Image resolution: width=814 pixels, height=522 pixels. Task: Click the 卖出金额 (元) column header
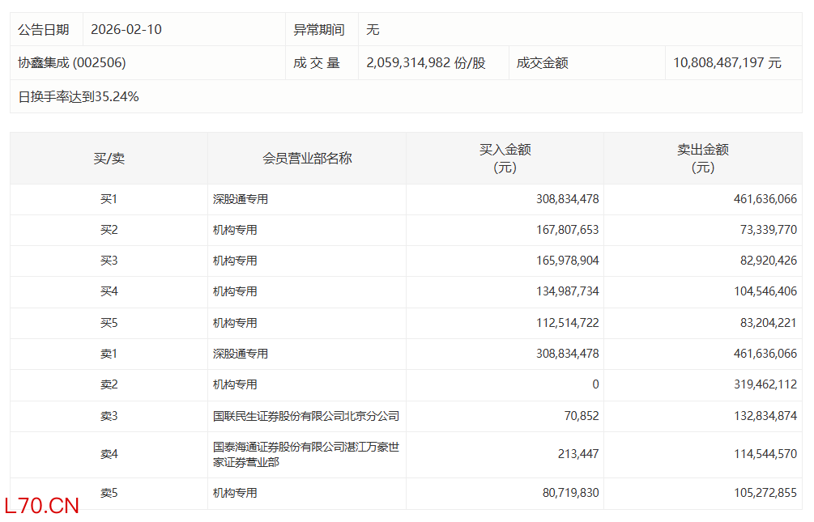click(702, 159)
